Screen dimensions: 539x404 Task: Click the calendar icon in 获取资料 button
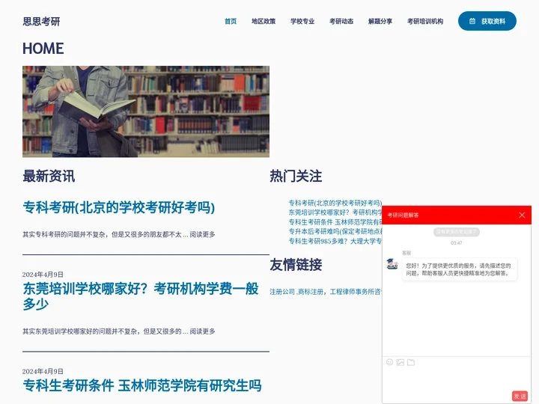(472, 21)
